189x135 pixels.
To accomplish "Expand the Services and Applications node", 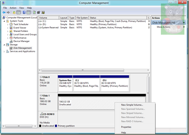I will pos(4,51).
